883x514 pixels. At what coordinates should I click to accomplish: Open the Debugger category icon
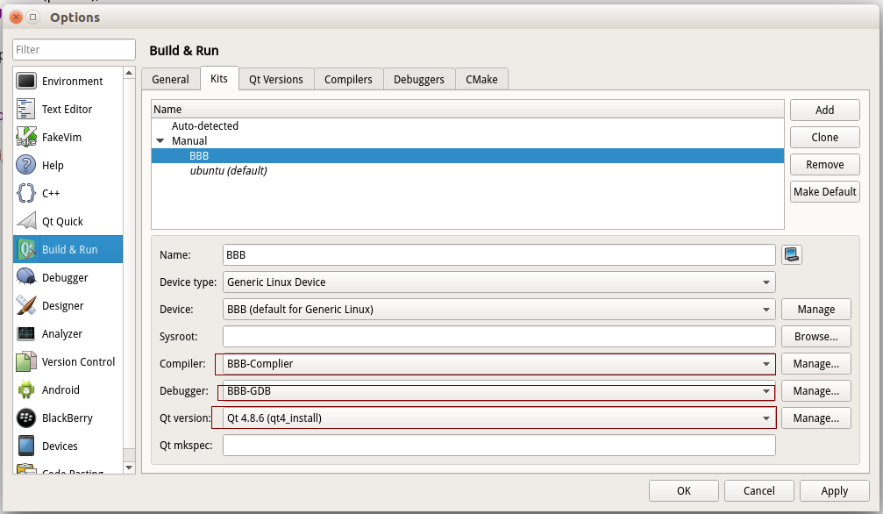point(26,277)
